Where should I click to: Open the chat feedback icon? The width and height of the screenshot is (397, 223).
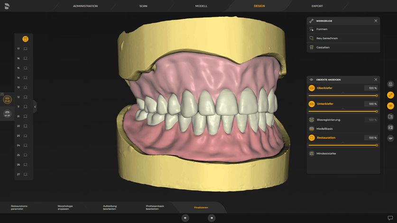[x=390, y=218]
